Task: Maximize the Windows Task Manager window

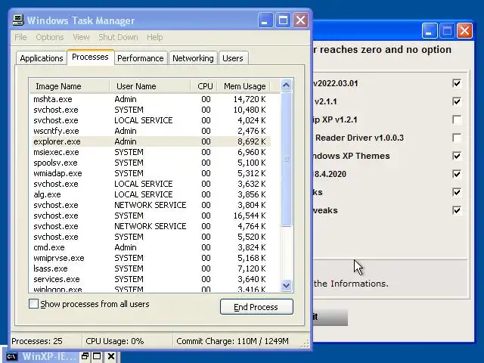Action: (x=283, y=20)
